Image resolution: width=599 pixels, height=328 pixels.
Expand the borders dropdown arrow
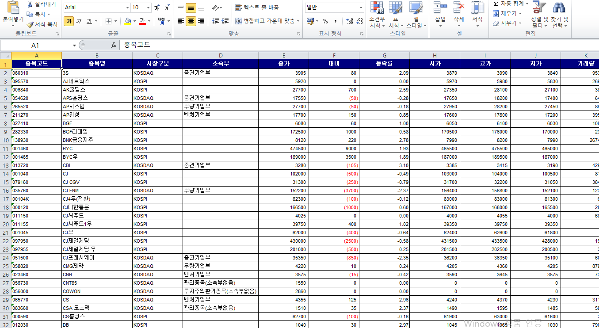[x=116, y=21]
